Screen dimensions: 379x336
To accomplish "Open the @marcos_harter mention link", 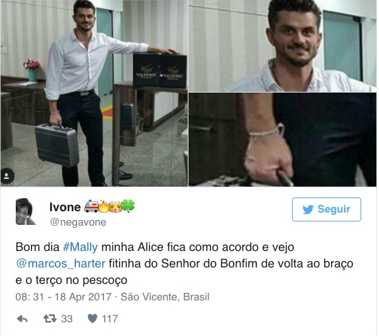I will click(x=60, y=264).
